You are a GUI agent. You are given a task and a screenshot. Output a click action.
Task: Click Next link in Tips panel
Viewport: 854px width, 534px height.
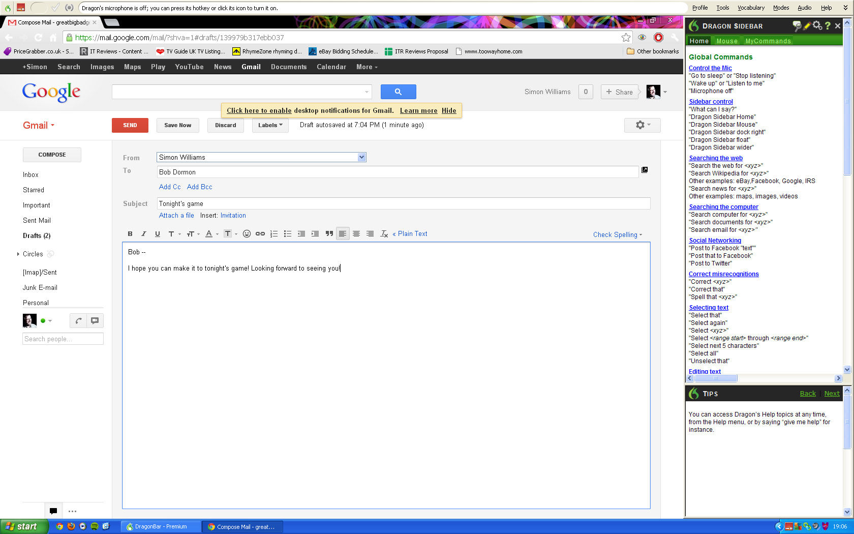tap(832, 394)
